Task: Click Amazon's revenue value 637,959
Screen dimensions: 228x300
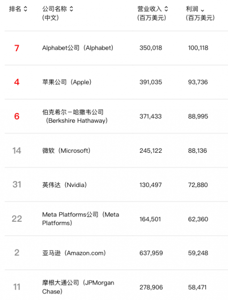Action: [151, 253]
